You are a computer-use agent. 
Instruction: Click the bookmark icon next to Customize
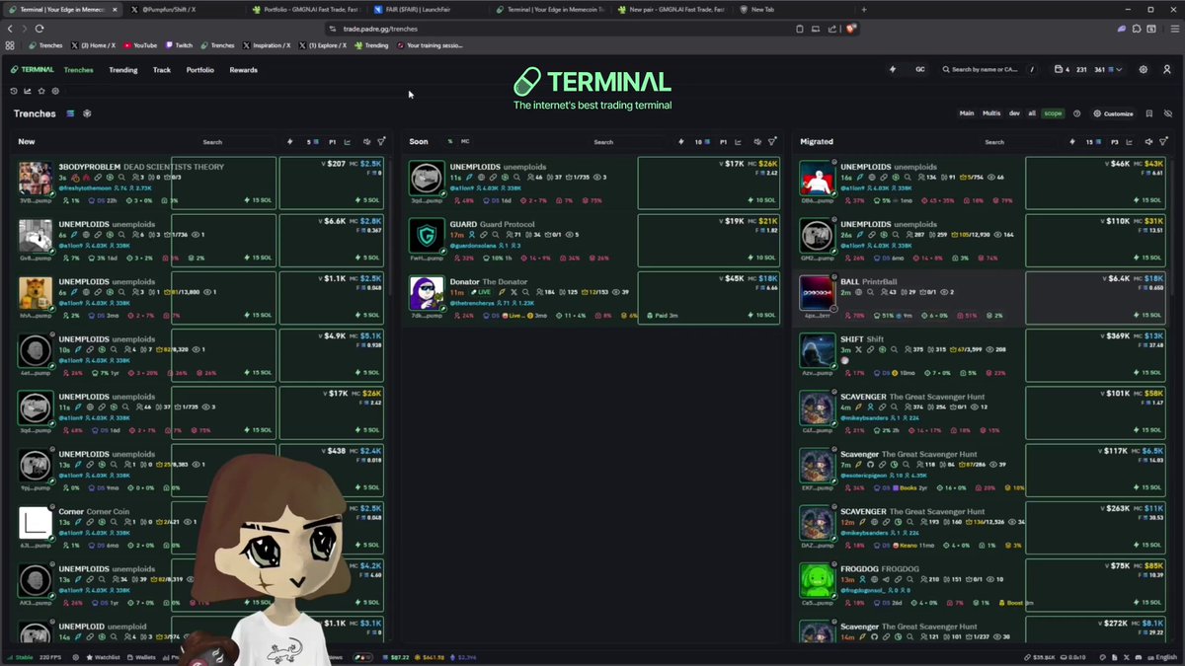pyautogui.click(x=1148, y=113)
